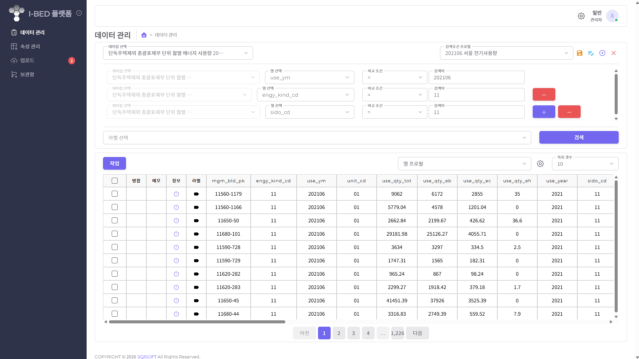Jump to last page 1,226
This screenshot has width=639, height=359.
[x=397, y=333]
